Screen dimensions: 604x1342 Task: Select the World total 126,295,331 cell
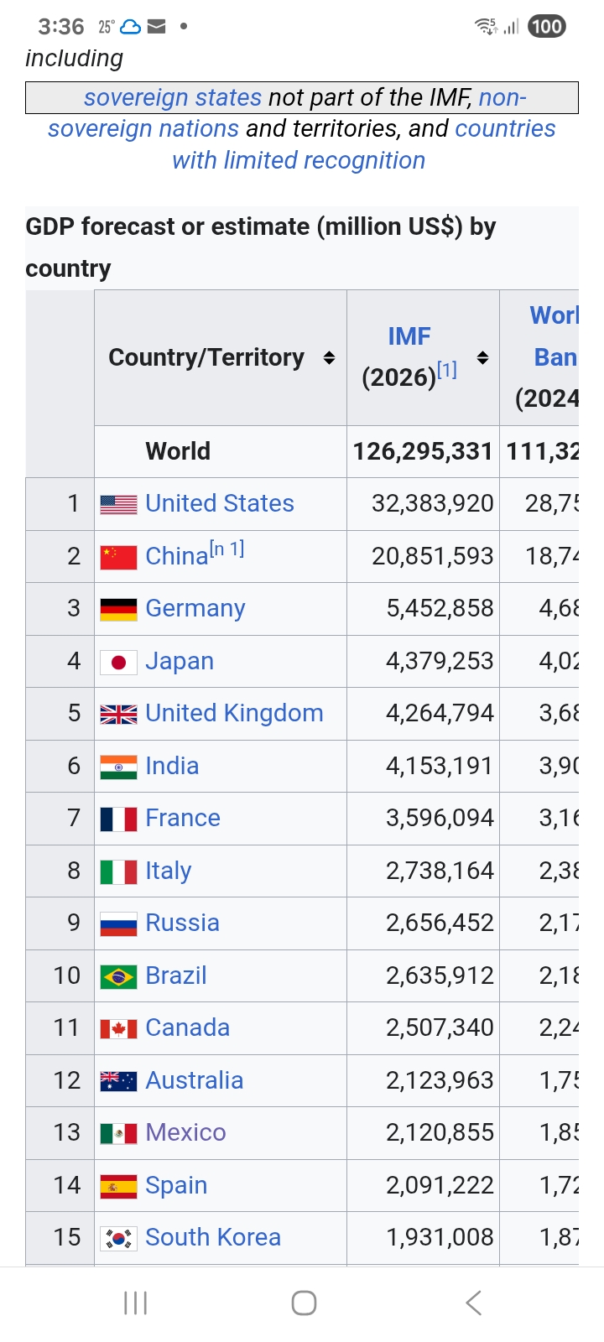click(x=423, y=451)
